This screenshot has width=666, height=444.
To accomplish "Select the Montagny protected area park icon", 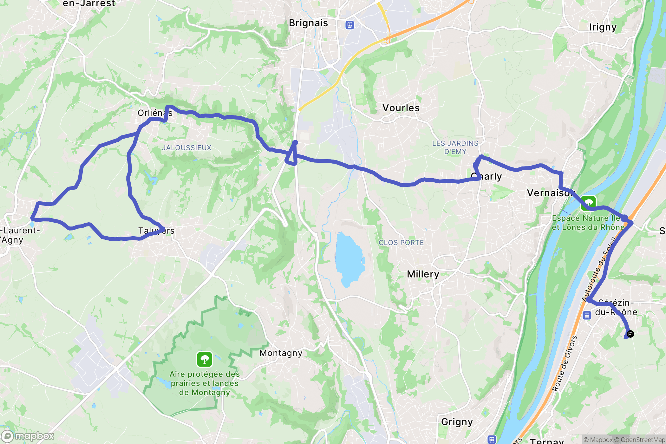I will pyautogui.click(x=205, y=359).
